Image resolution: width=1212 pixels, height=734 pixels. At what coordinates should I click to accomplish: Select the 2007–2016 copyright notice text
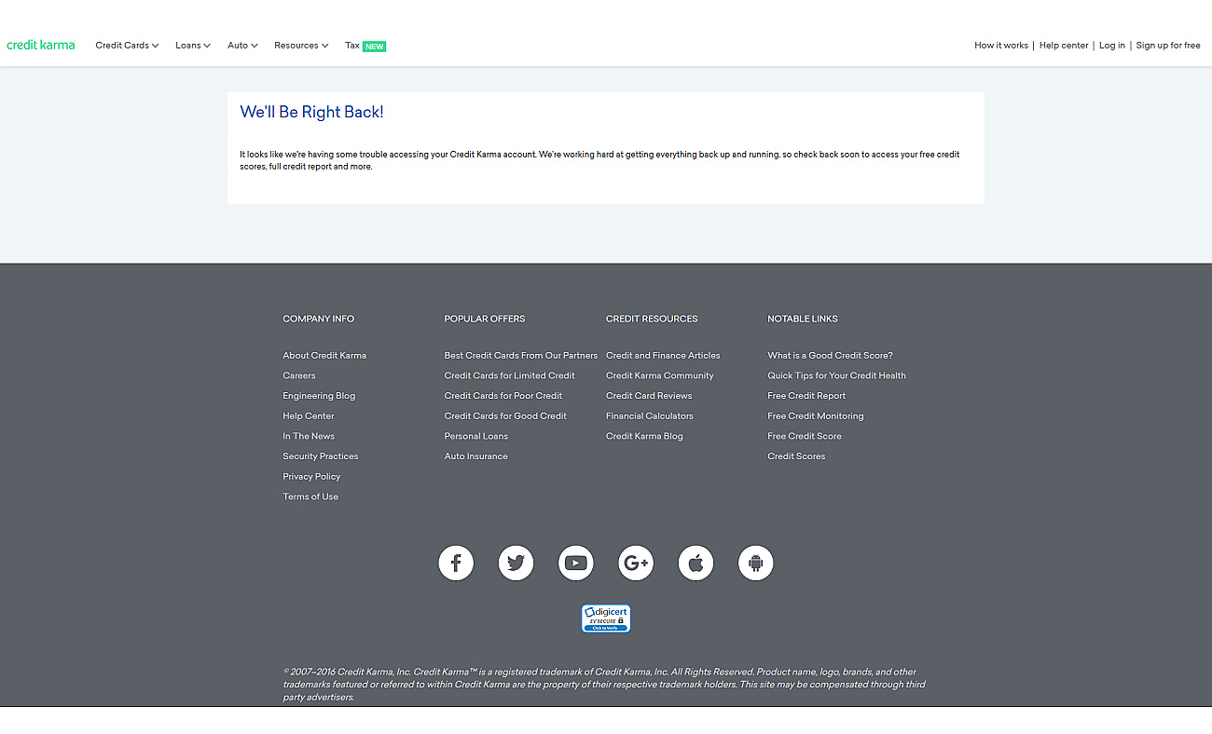(x=604, y=685)
